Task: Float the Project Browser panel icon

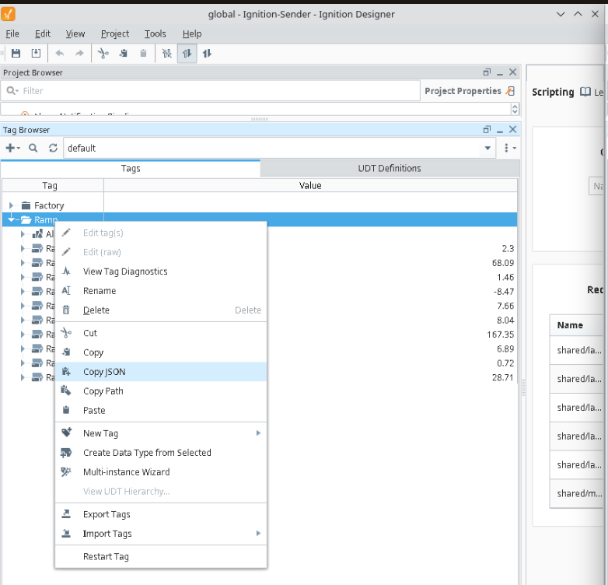Action: (x=487, y=72)
